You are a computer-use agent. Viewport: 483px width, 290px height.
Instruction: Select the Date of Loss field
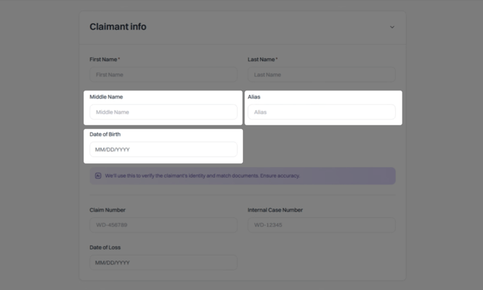click(x=163, y=263)
